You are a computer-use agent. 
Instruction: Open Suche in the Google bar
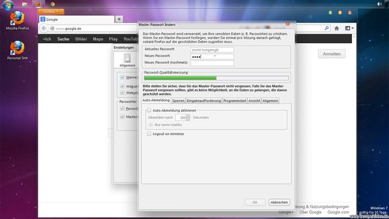(x=63, y=39)
